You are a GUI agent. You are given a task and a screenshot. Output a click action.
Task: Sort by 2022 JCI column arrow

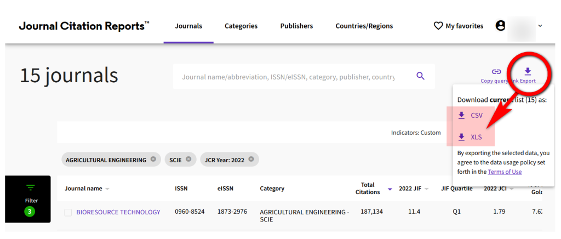point(512,189)
